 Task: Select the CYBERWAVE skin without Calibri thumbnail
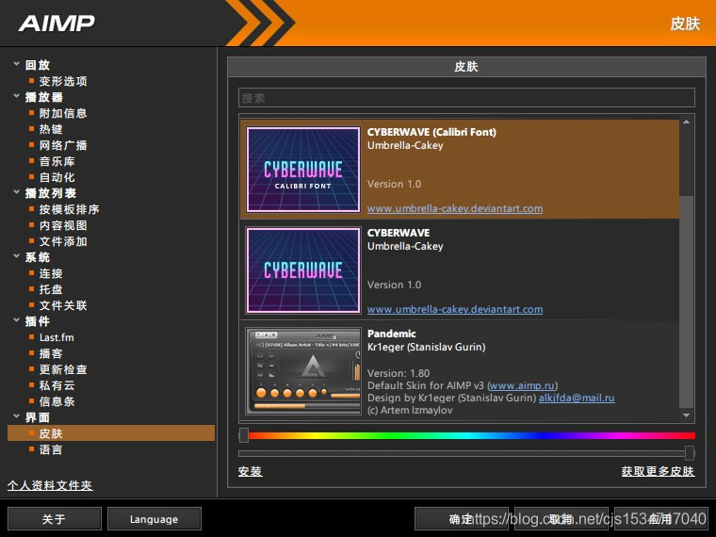tap(303, 270)
